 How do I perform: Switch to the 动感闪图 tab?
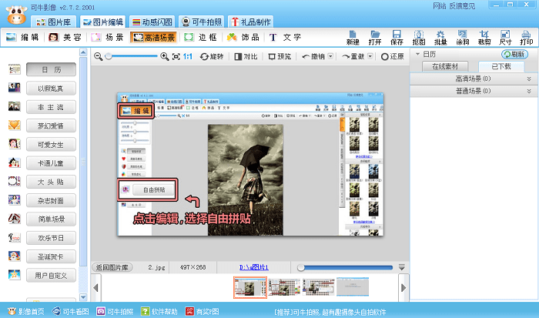[x=152, y=22]
